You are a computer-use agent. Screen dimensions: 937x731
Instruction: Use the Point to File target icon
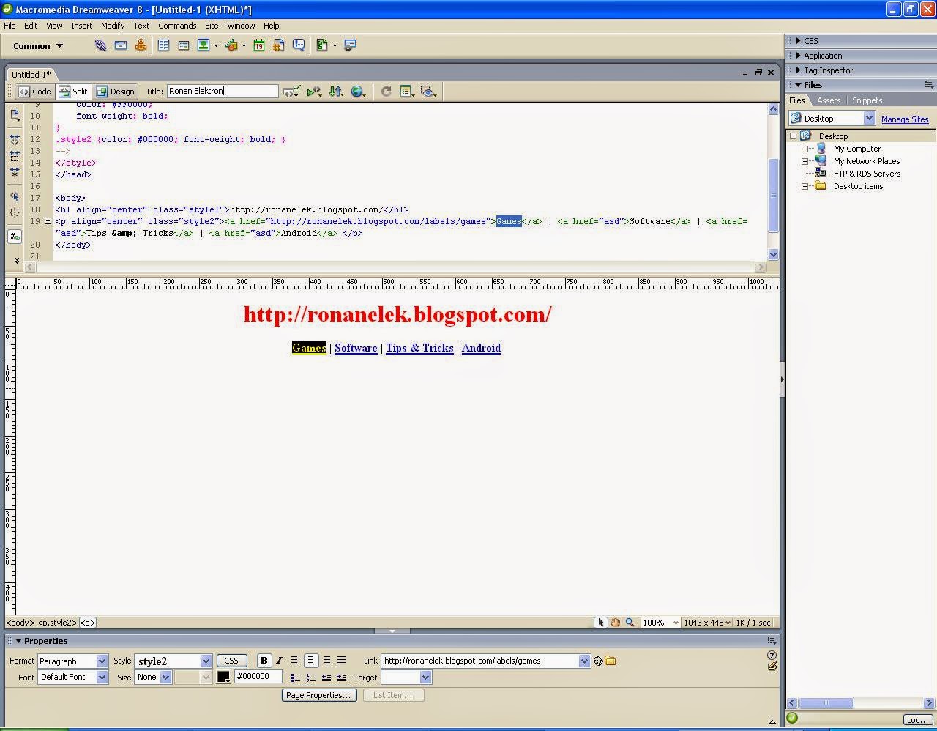click(x=598, y=661)
